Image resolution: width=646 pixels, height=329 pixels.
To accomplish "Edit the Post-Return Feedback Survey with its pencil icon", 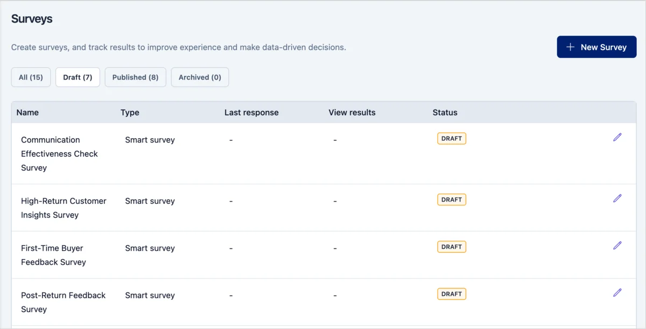I will point(617,293).
